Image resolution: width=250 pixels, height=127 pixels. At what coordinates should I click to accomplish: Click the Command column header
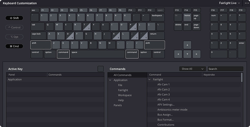174,75
